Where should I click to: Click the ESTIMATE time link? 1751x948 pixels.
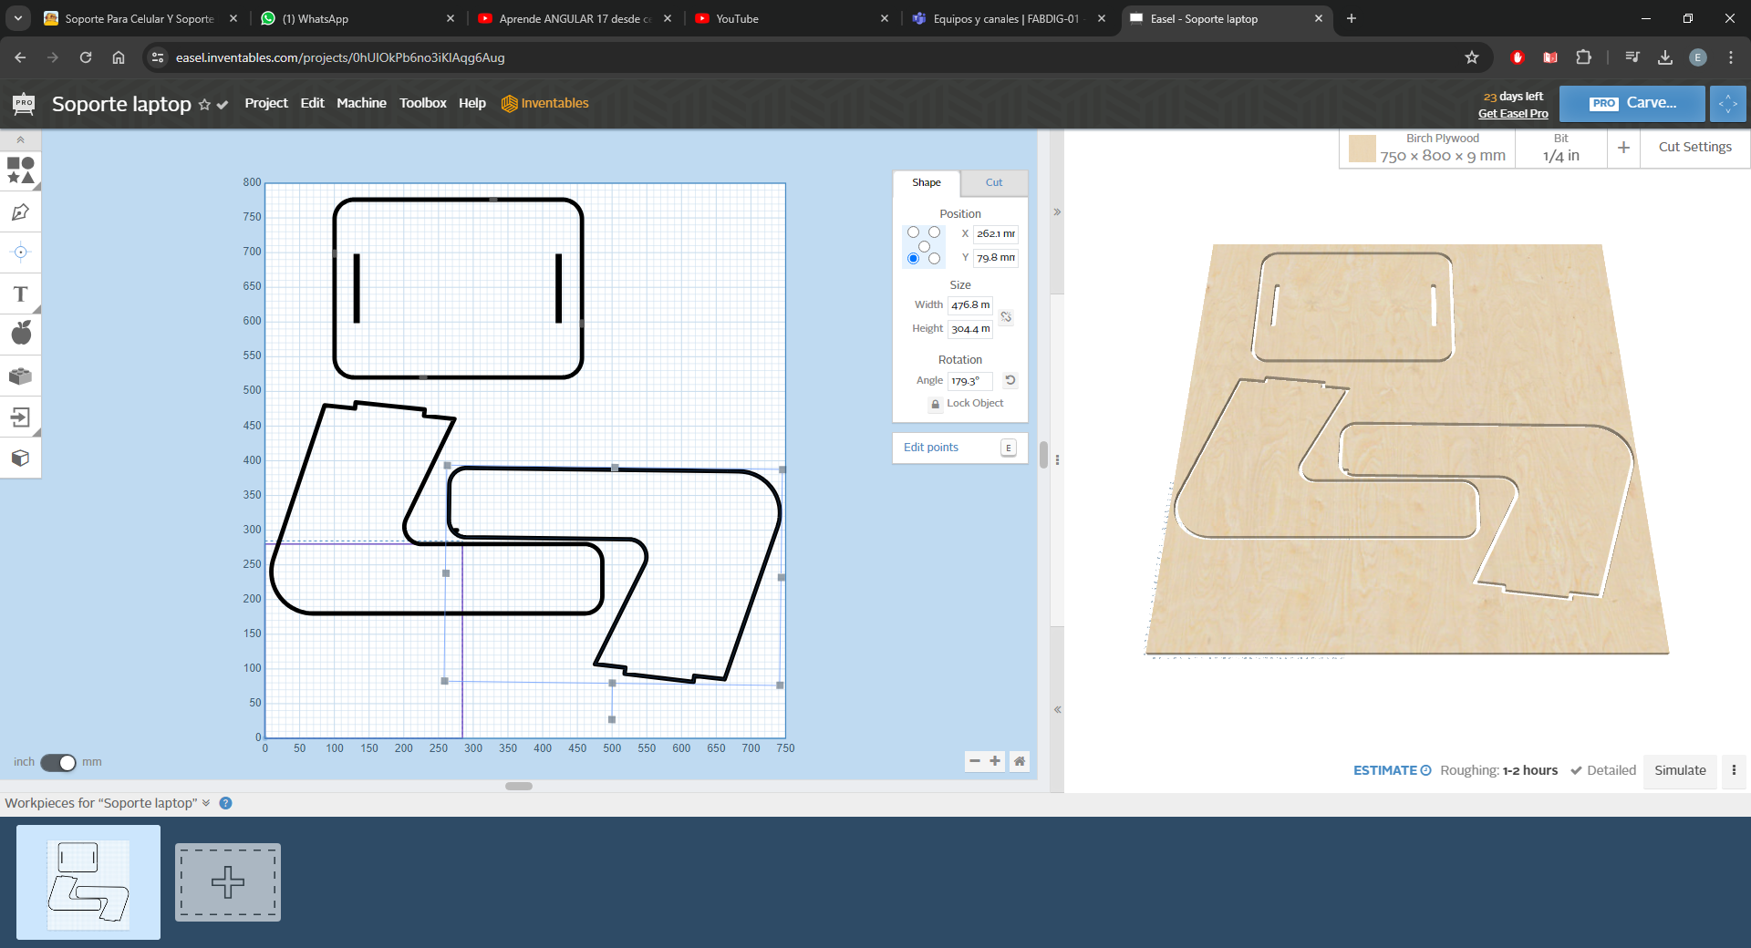[1392, 770]
